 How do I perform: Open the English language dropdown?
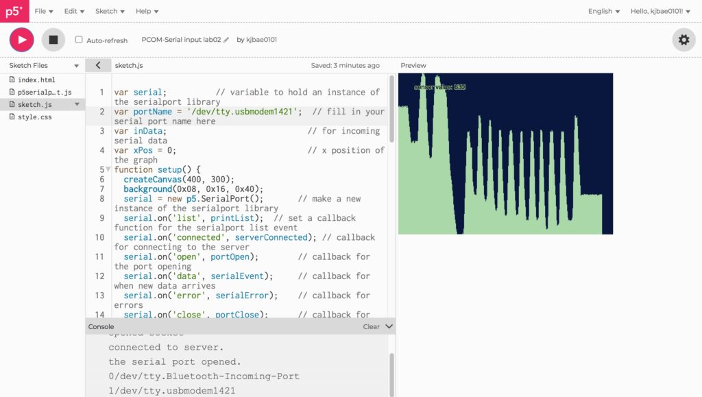point(604,11)
